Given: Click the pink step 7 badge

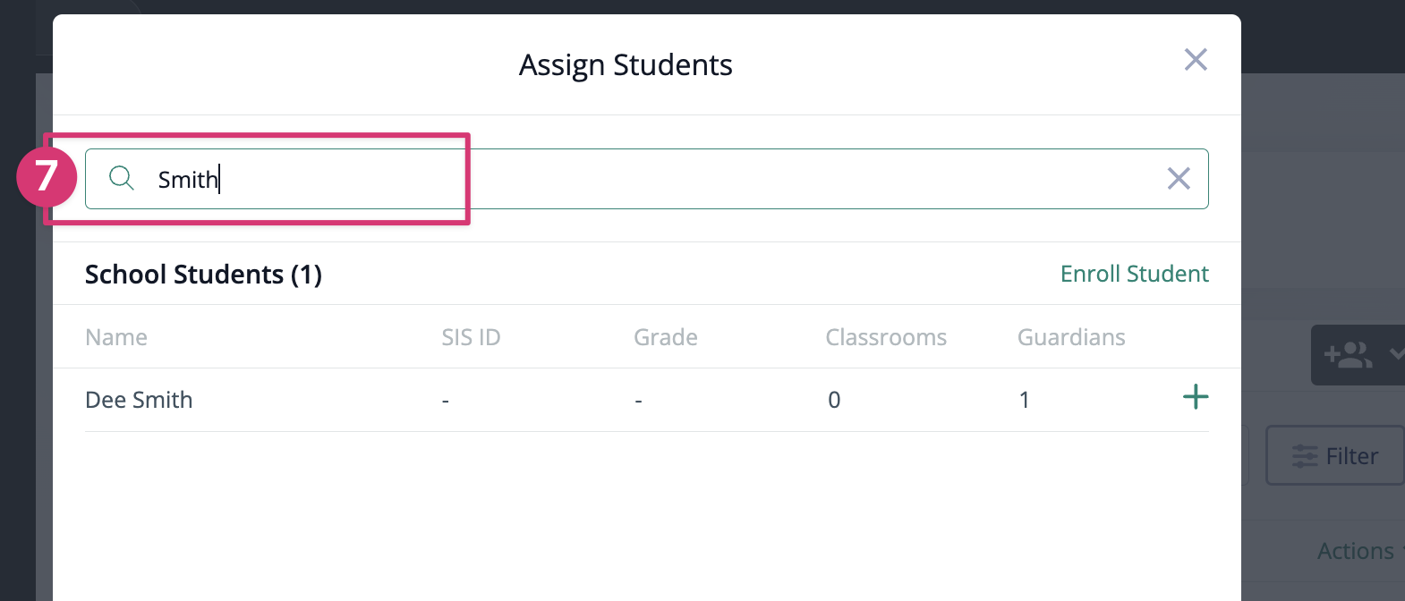Looking at the screenshot, I should [46, 175].
